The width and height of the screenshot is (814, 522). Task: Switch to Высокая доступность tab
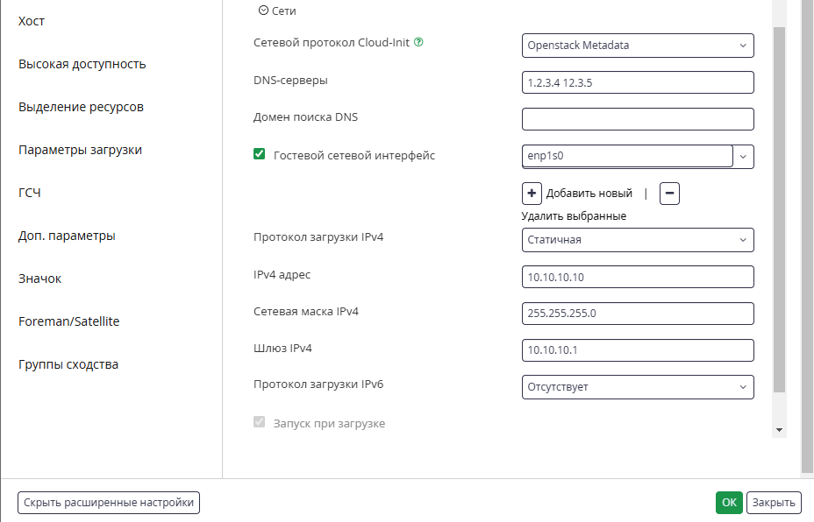[82, 64]
